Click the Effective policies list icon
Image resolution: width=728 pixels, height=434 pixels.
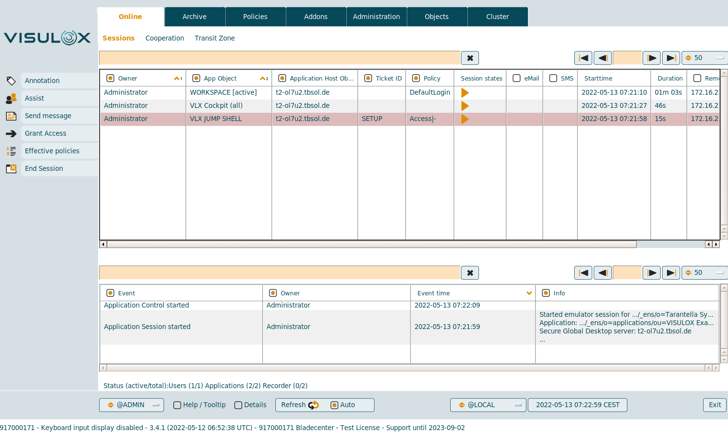pos(11,151)
